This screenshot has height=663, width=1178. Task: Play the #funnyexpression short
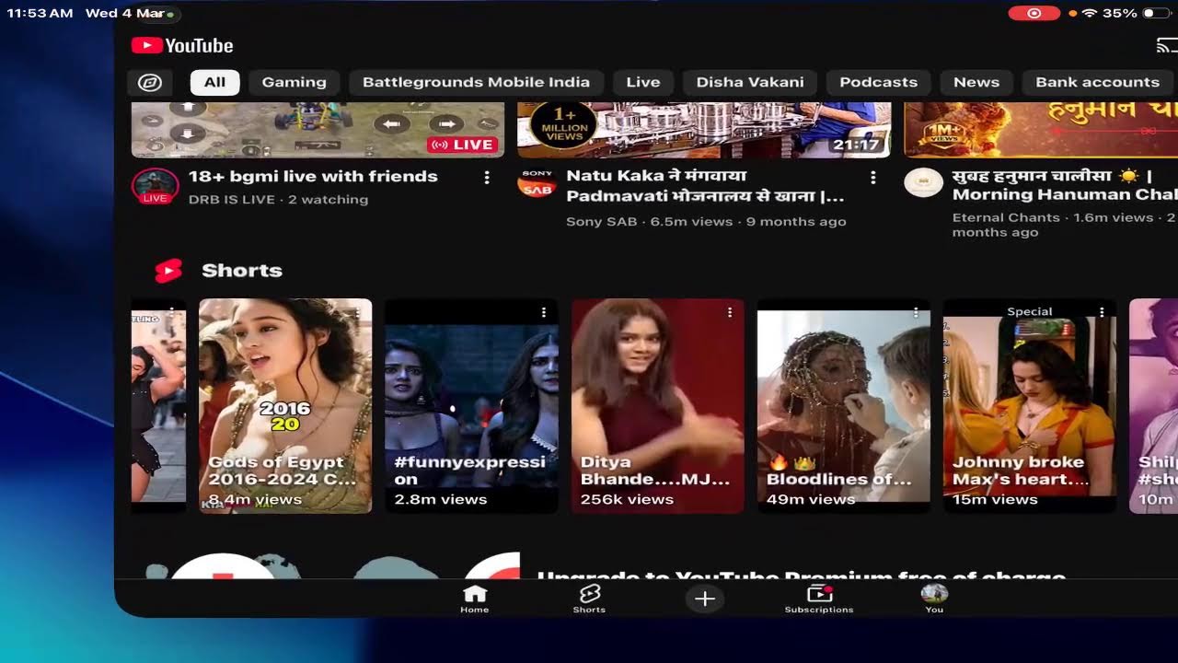coord(471,406)
